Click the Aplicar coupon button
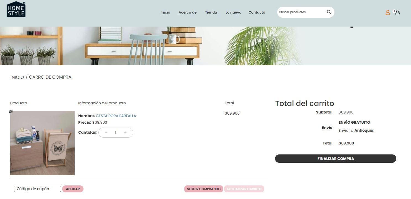Screen dimensions: 411x199 tap(73, 189)
